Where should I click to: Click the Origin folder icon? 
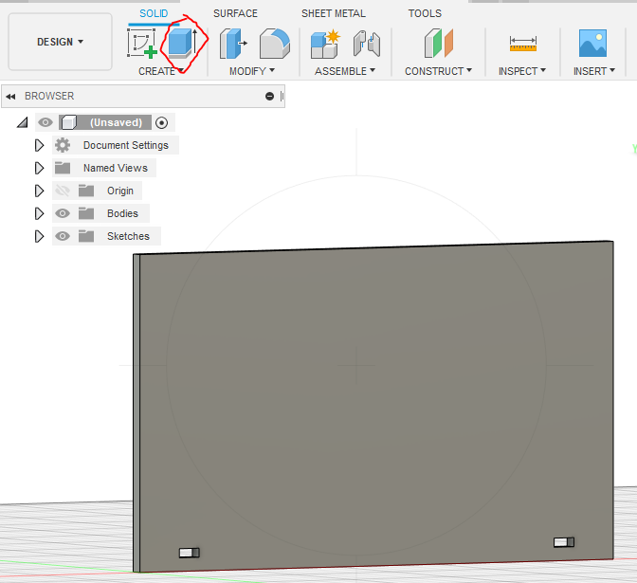pos(86,191)
